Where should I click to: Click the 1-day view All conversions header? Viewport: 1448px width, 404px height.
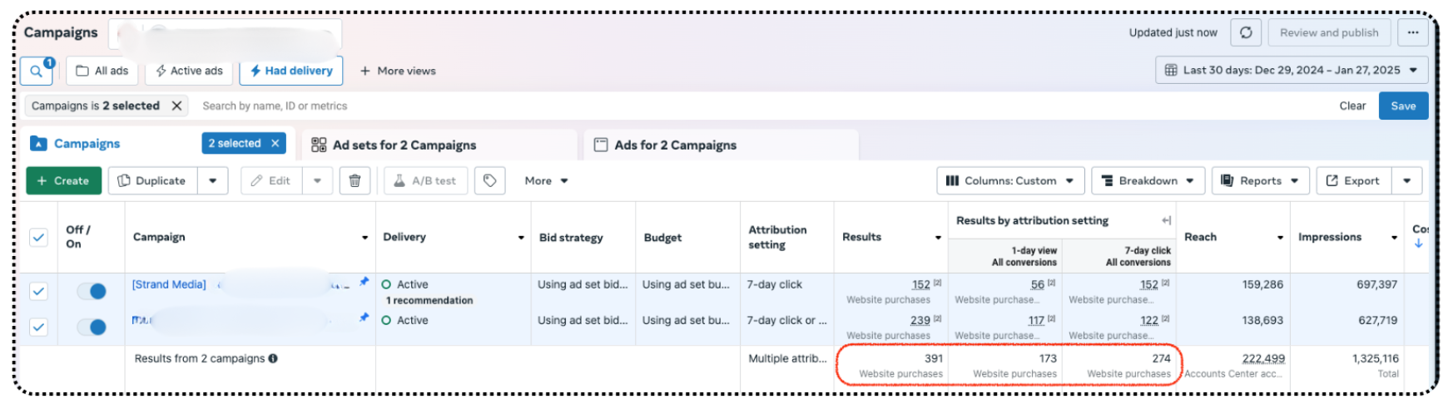(1024, 256)
